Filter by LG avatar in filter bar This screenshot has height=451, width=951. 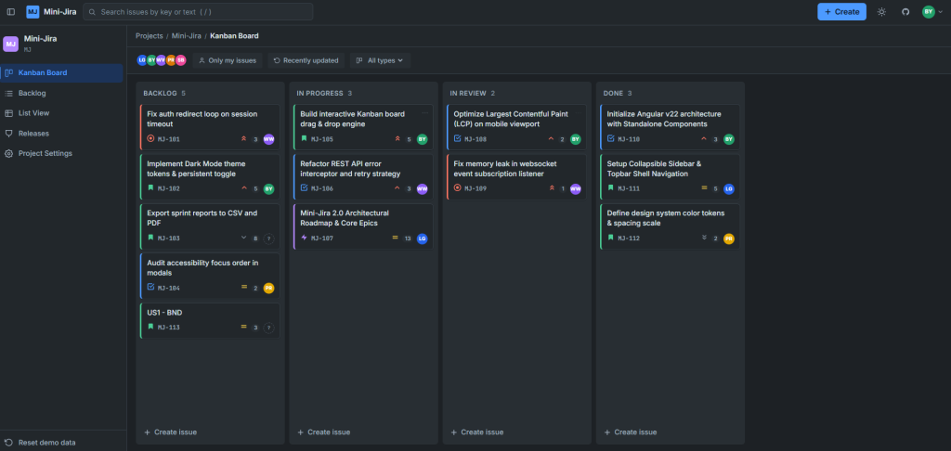pos(141,60)
